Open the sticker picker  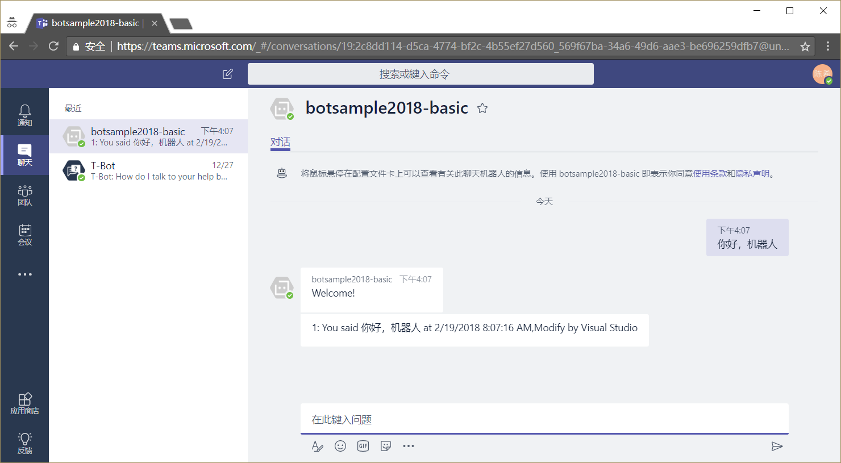[386, 446]
